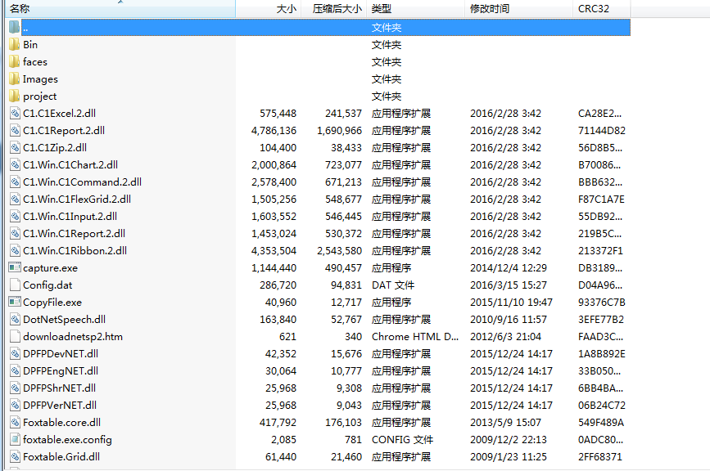The height and width of the screenshot is (471, 710).
Task: Click the type 'CONFIG 文件' cell
Action: 403,440
